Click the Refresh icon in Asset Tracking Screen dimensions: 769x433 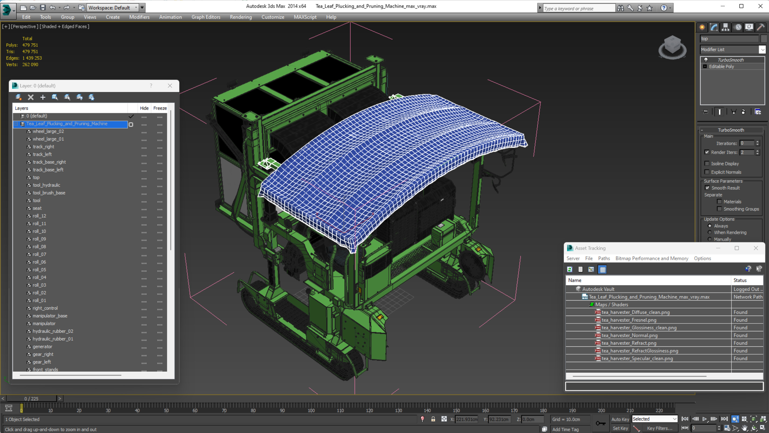point(570,269)
